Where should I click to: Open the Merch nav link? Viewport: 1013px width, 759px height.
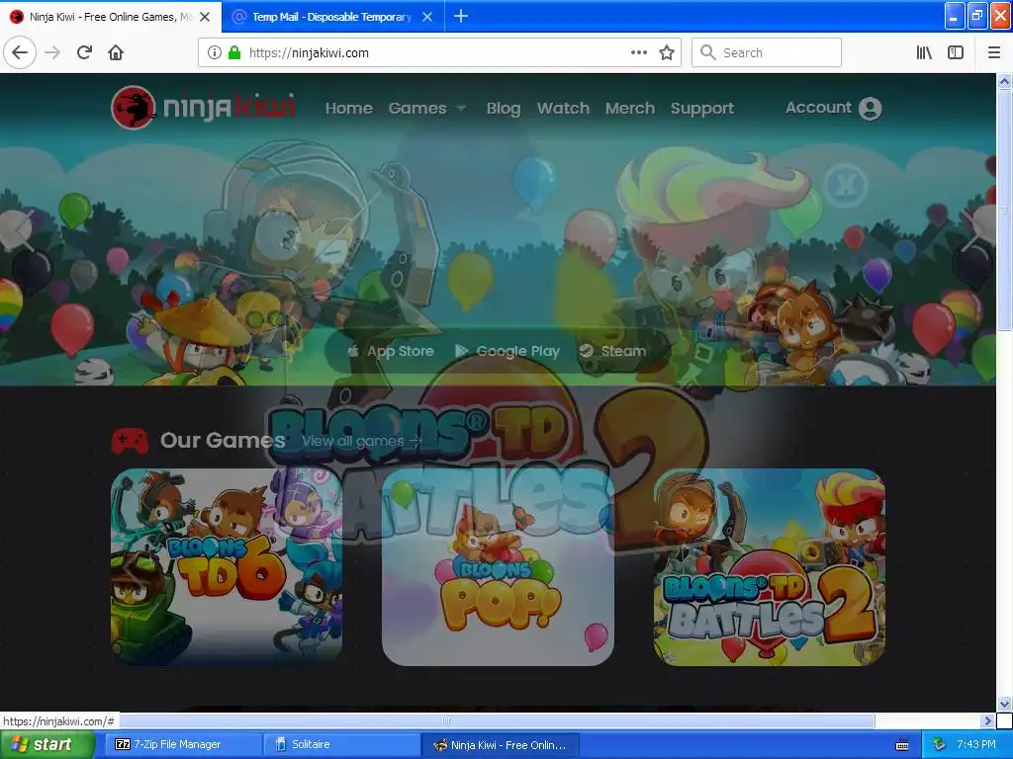(x=630, y=108)
